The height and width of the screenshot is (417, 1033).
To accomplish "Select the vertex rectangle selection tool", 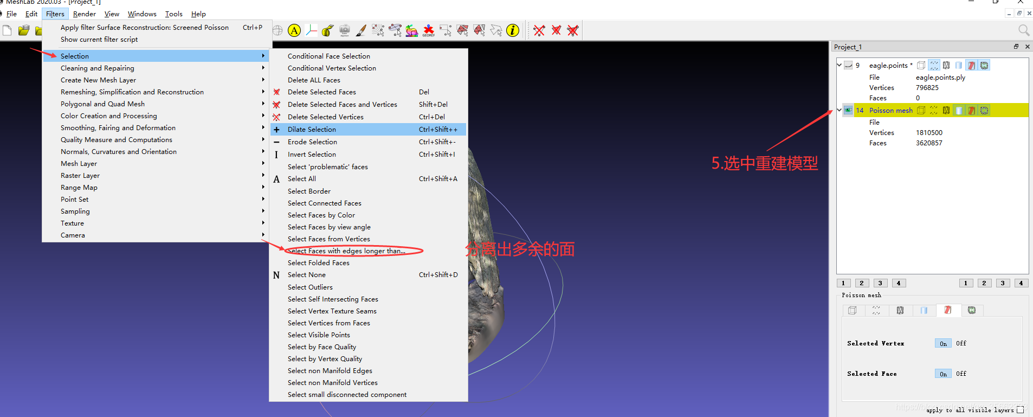I will click(x=446, y=30).
